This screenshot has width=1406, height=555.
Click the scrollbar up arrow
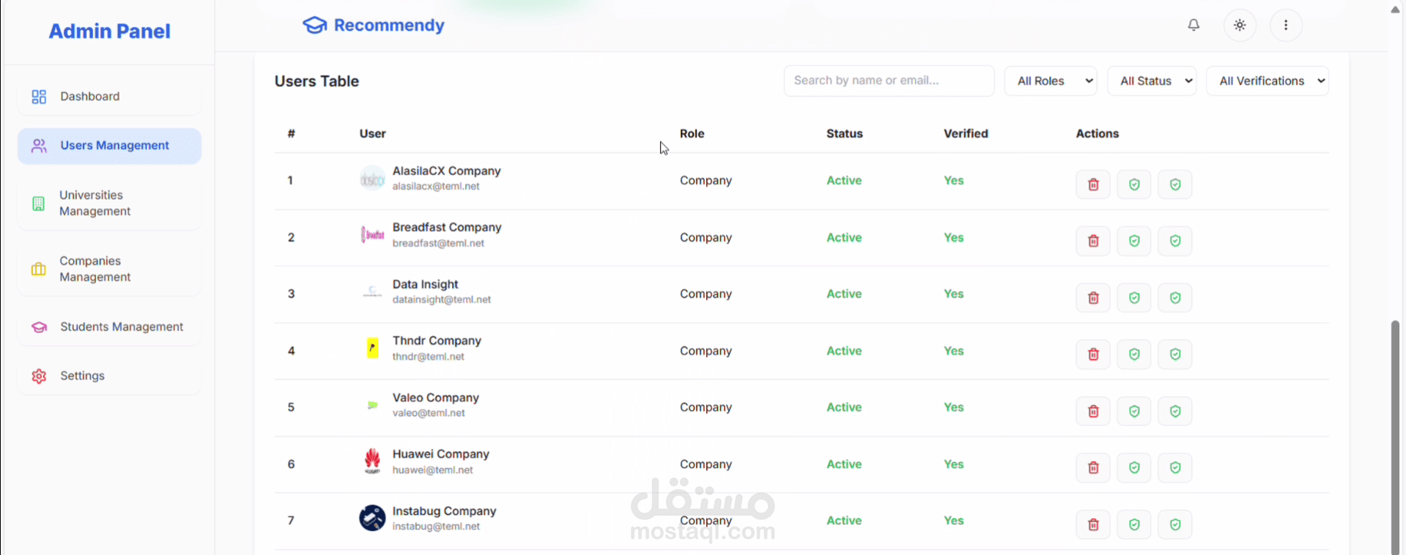(x=1395, y=10)
